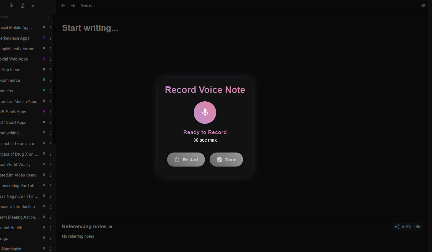Click the pin icon for Start writing... note

pyautogui.click(x=44, y=133)
